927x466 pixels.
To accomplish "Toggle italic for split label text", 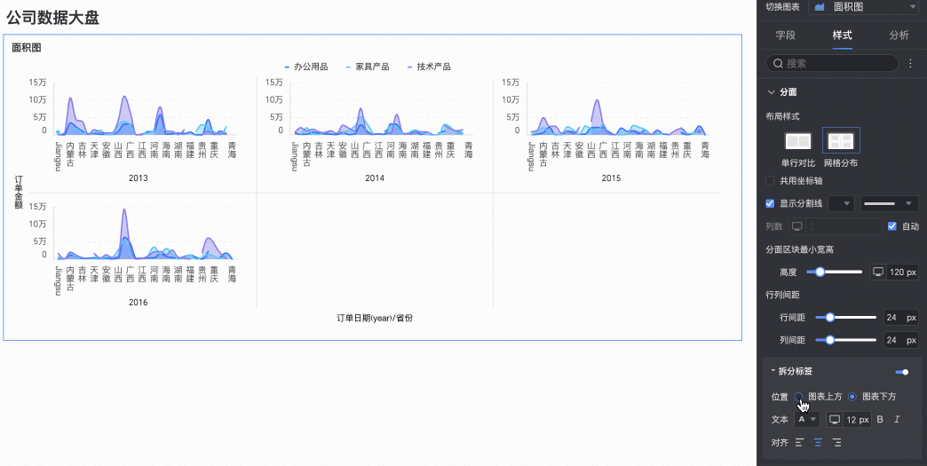I will tap(897, 419).
